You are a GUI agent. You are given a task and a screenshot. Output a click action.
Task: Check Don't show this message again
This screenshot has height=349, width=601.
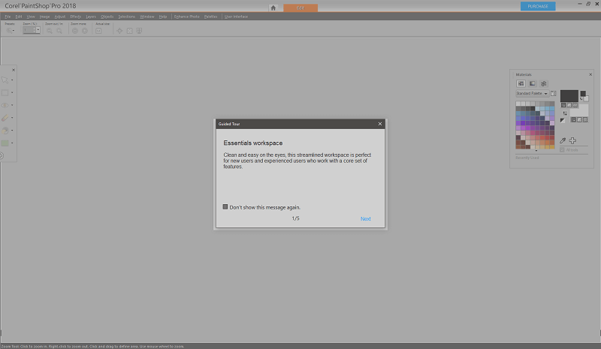point(225,207)
